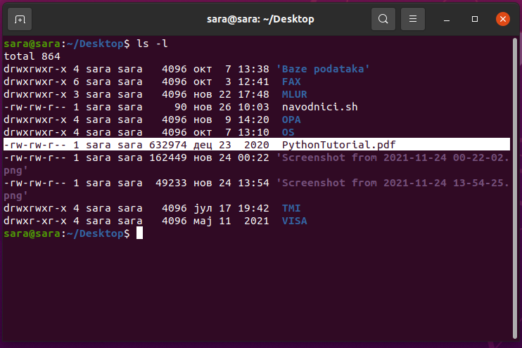Viewport: 522px width, 348px height.
Task: Click file size 162449
Action: point(167,157)
